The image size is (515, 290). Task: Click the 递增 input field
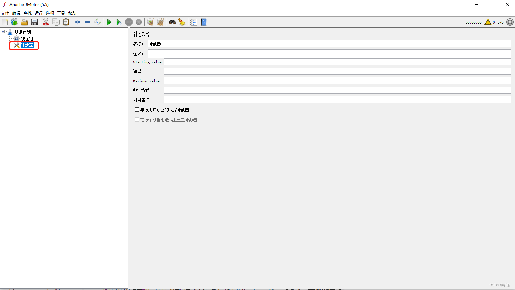point(337,71)
